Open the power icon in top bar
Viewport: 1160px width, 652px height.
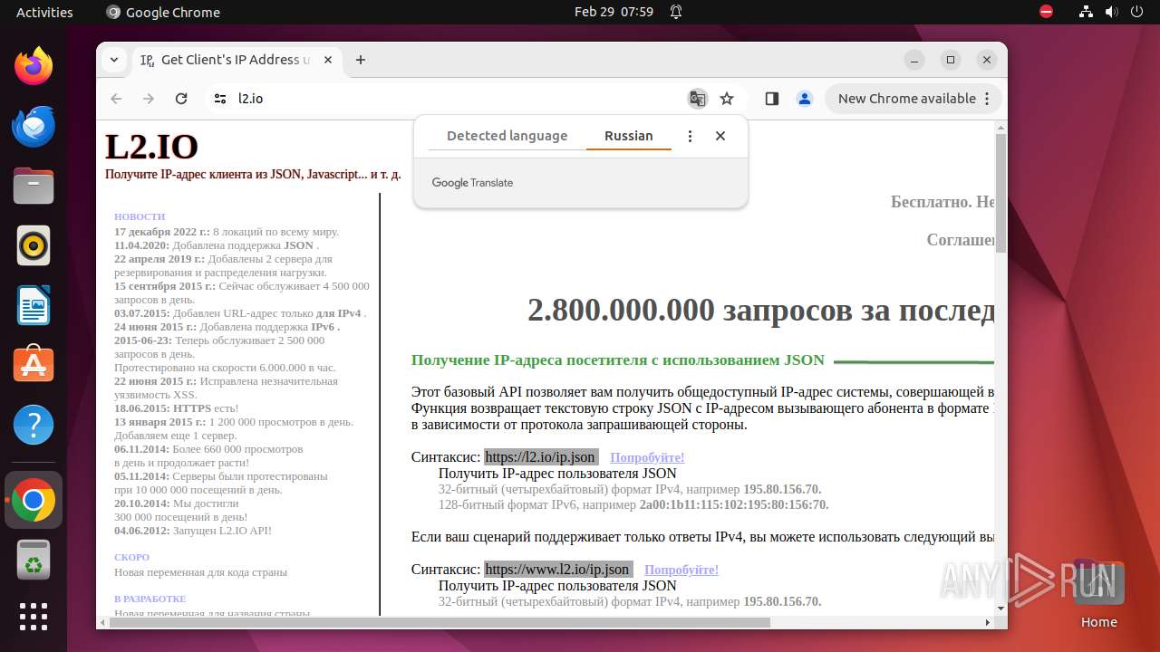[1136, 12]
